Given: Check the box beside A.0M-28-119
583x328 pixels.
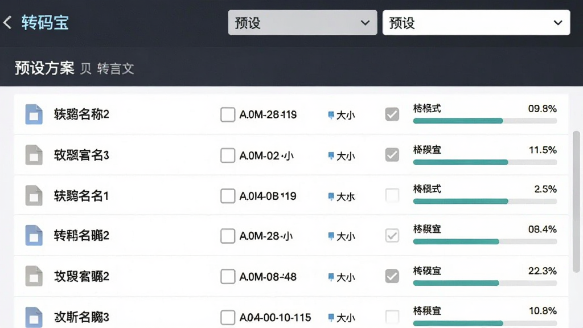Looking at the screenshot, I should pos(228,114).
